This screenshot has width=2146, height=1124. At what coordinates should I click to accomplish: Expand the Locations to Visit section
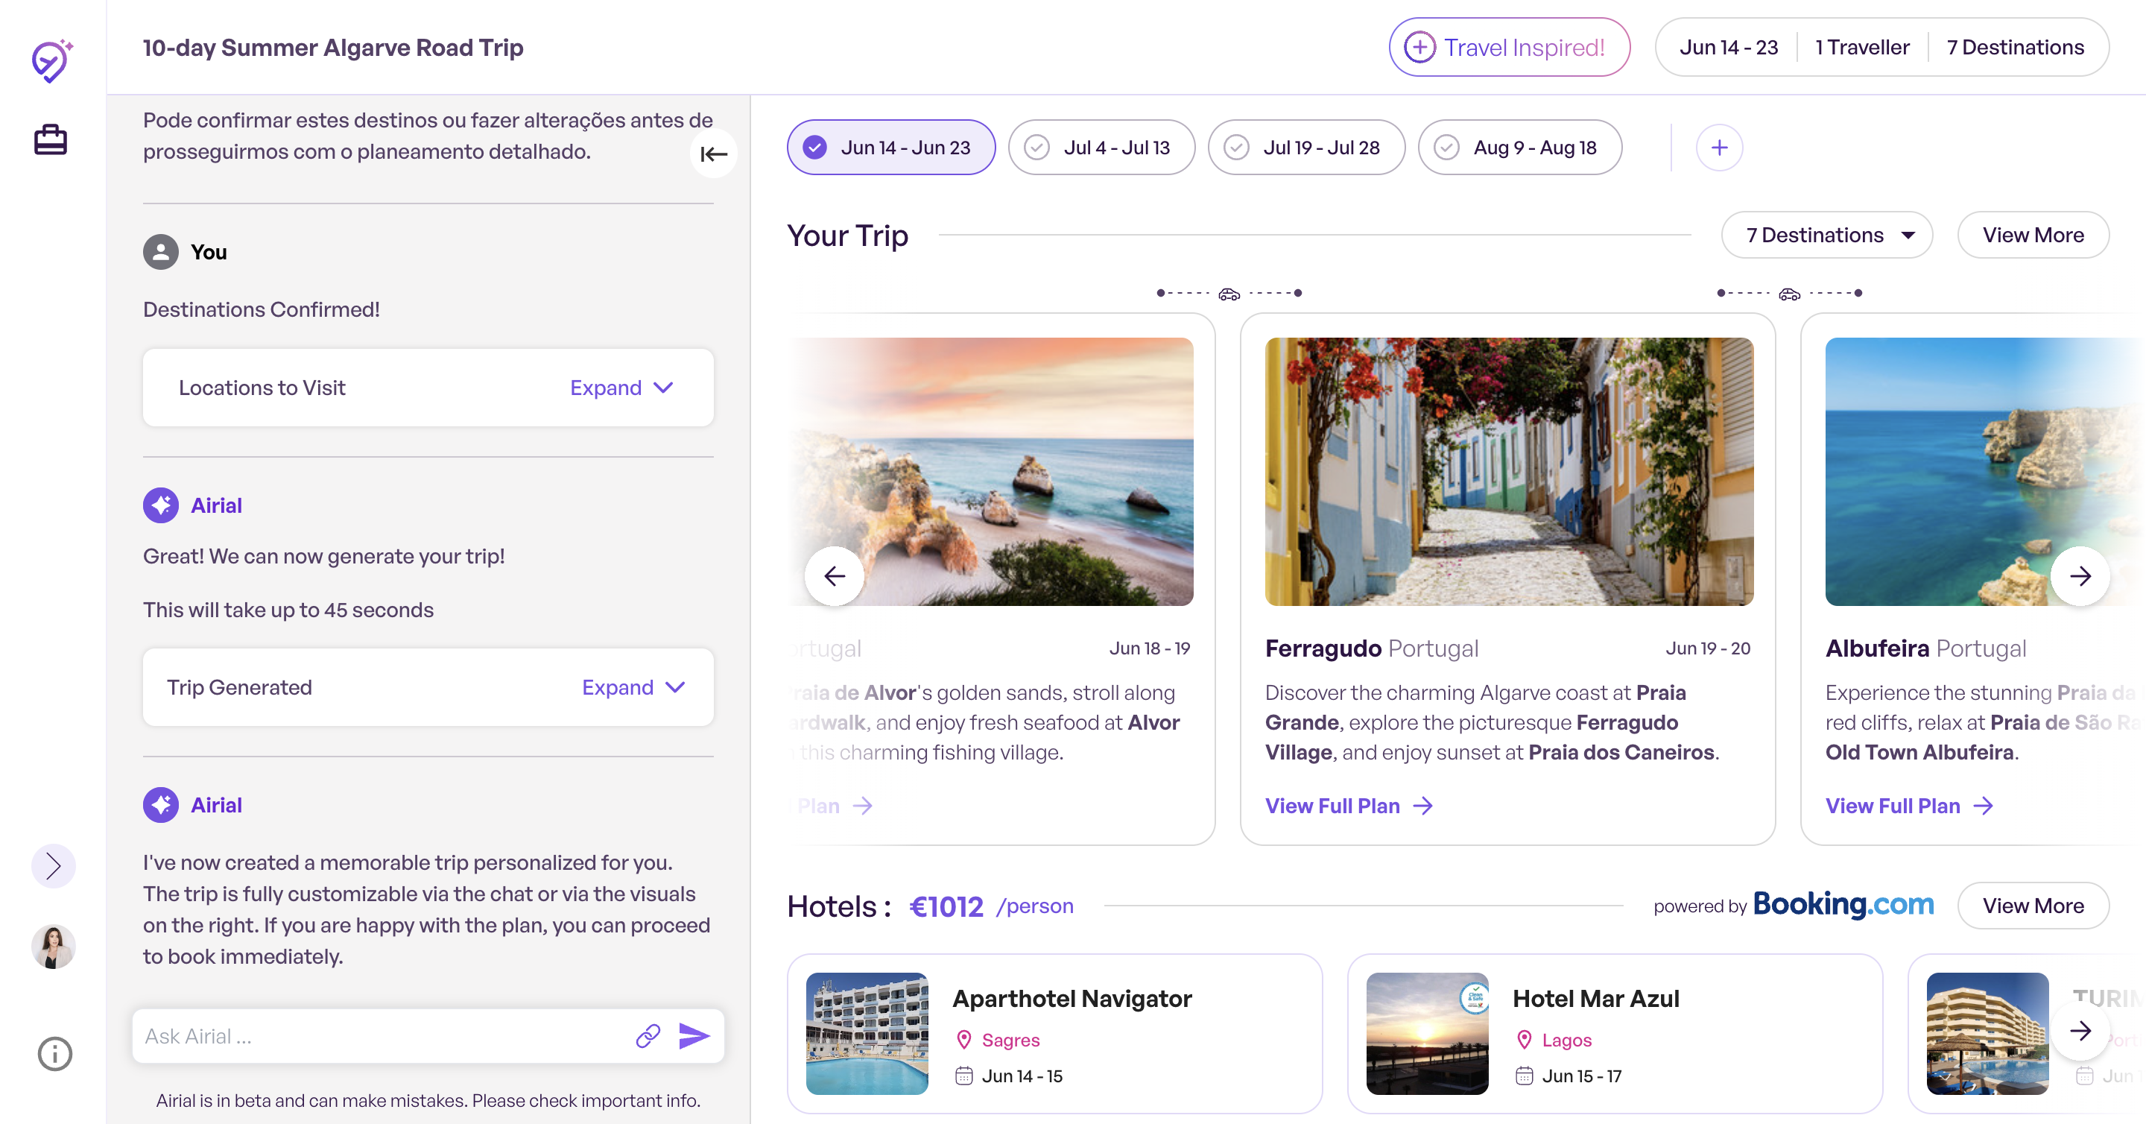tap(621, 388)
